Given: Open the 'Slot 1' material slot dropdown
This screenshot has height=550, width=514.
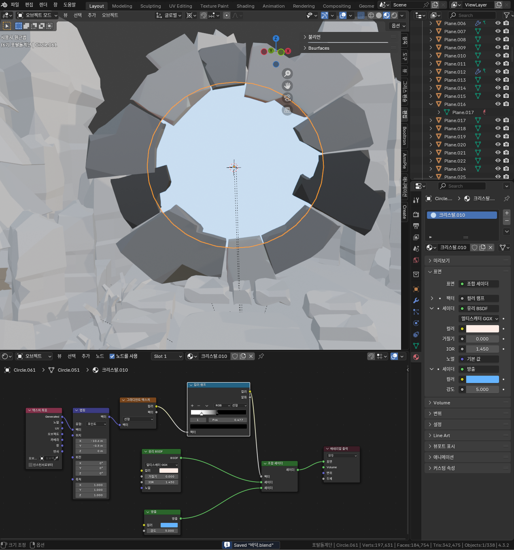Looking at the screenshot, I should point(167,356).
